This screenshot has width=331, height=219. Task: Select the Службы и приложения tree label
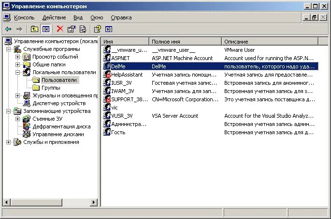(x=51, y=142)
